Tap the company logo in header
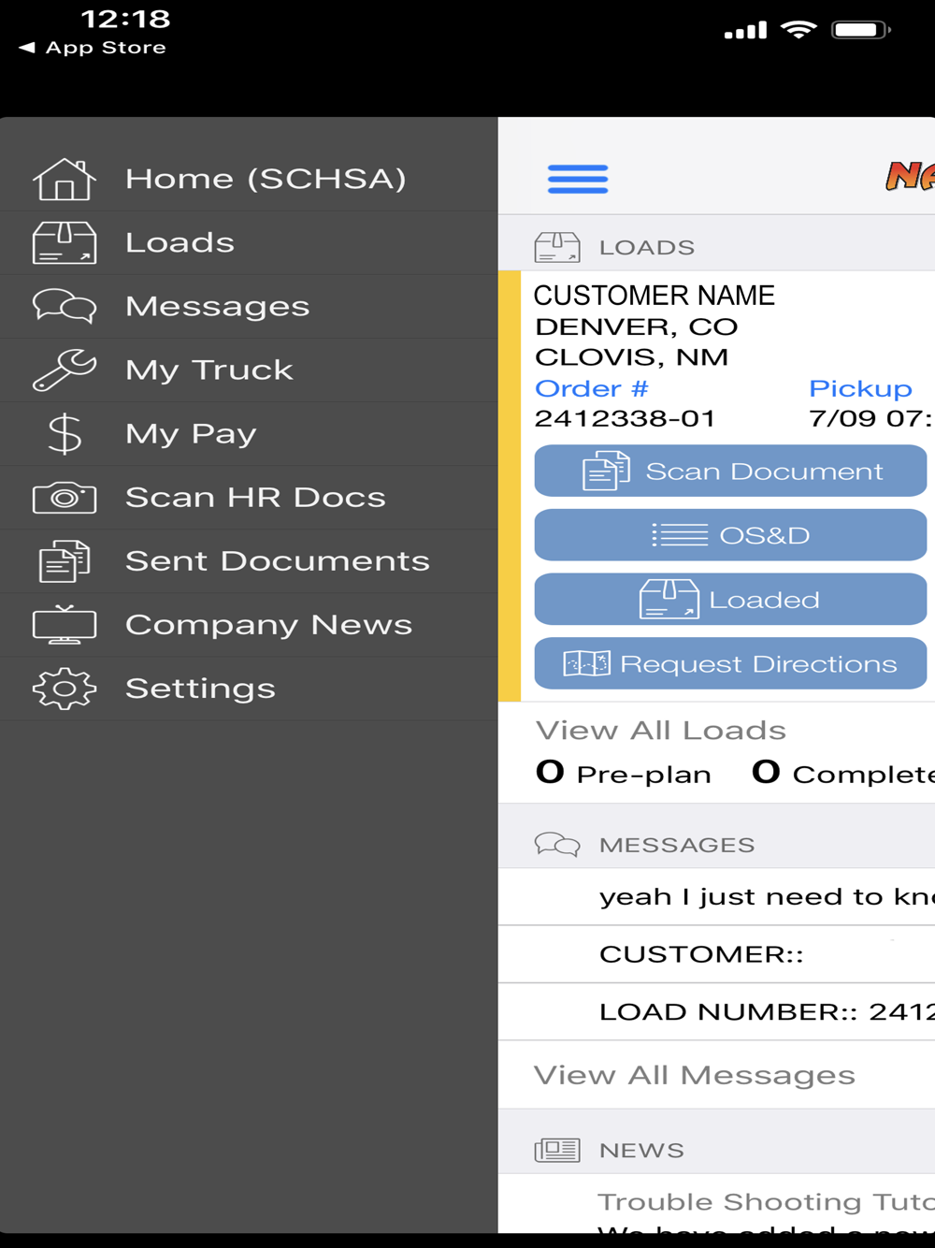The width and height of the screenshot is (935, 1248). (x=911, y=176)
